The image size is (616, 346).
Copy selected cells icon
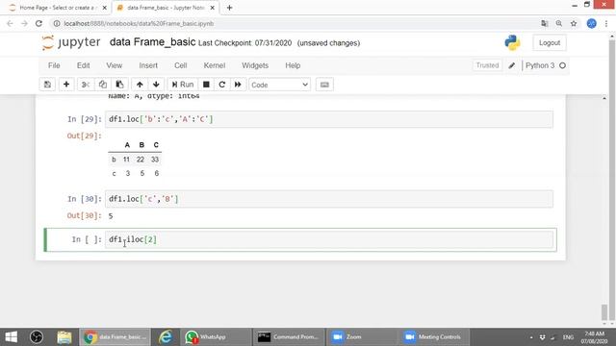[103, 85]
